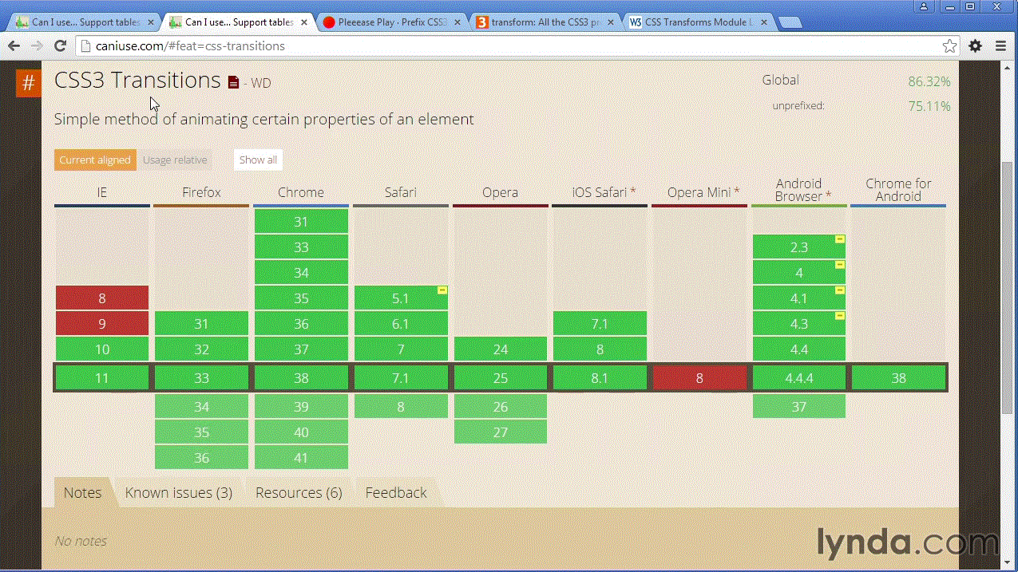Viewport: 1018px width, 572px height.
Task: Click the Show all button
Action: click(258, 160)
